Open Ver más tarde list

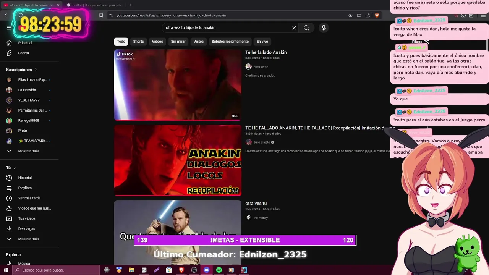30,198
